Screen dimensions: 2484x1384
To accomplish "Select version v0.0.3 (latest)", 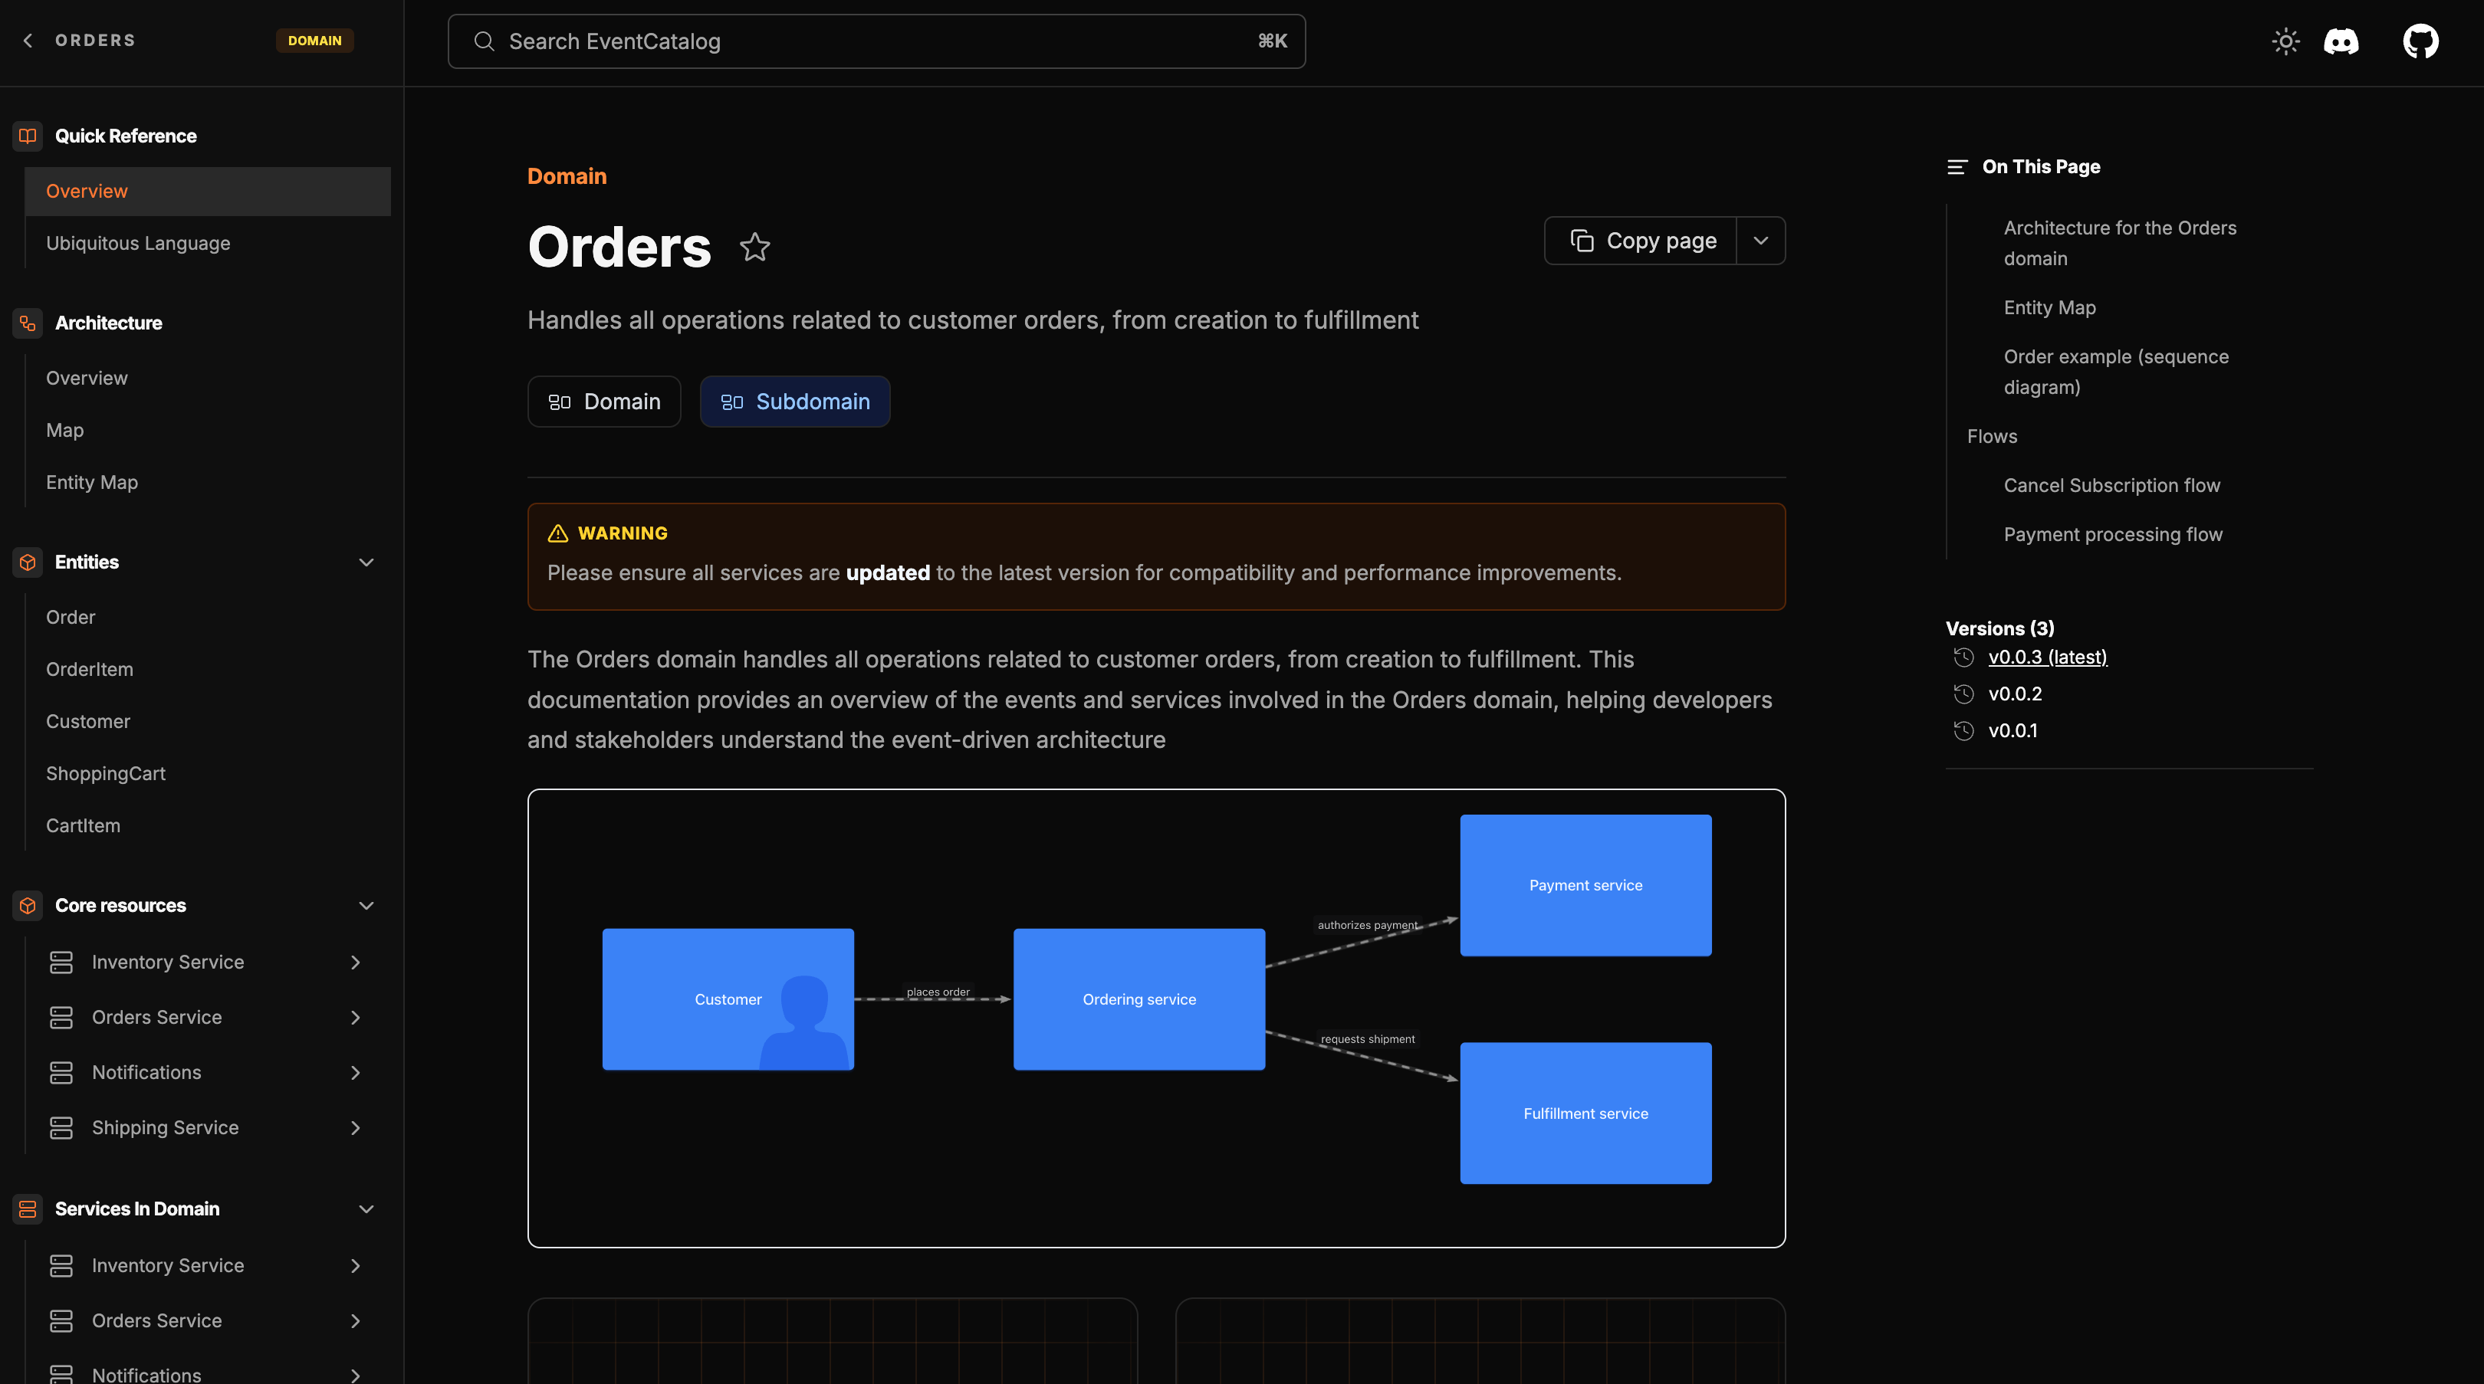I will tap(2047, 658).
